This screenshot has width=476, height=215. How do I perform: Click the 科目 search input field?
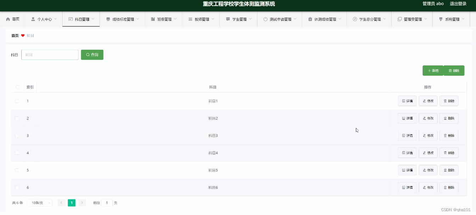tap(50, 55)
